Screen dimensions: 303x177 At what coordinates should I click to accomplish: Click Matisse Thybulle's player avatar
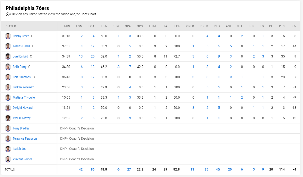pyautogui.click(x=8, y=97)
